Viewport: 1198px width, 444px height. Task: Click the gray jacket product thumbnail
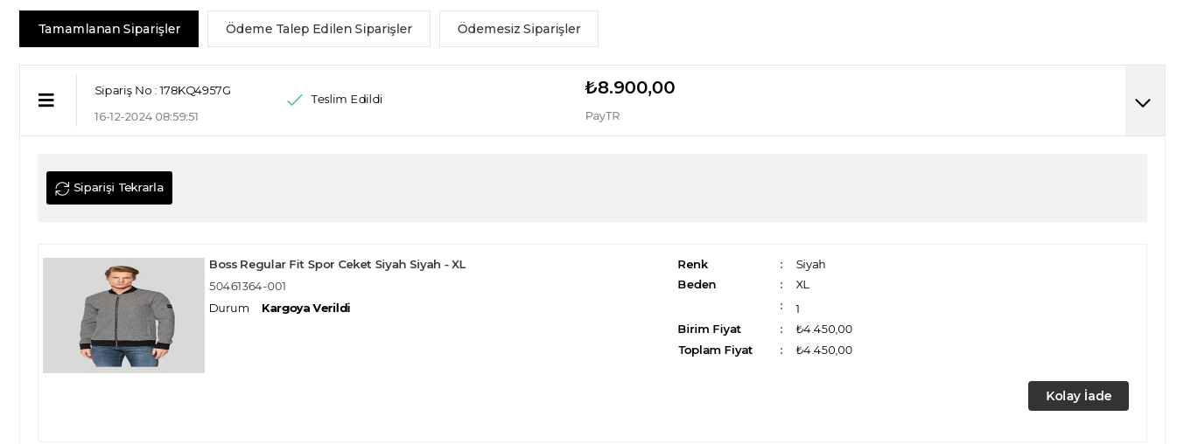coord(123,316)
